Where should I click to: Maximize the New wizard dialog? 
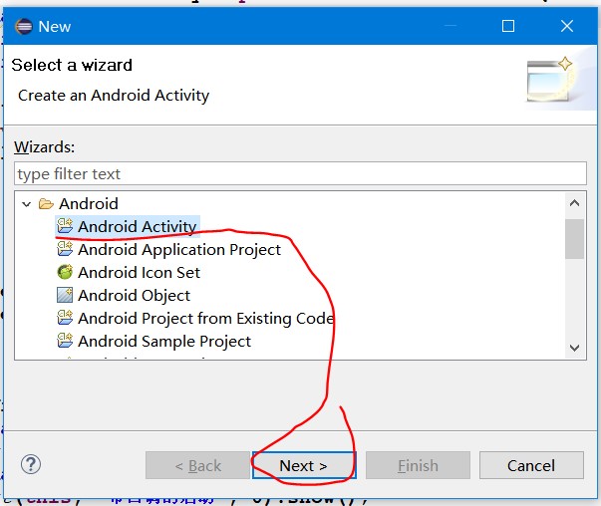pos(508,27)
